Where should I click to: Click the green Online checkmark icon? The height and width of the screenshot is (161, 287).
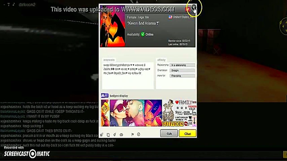[143, 34]
